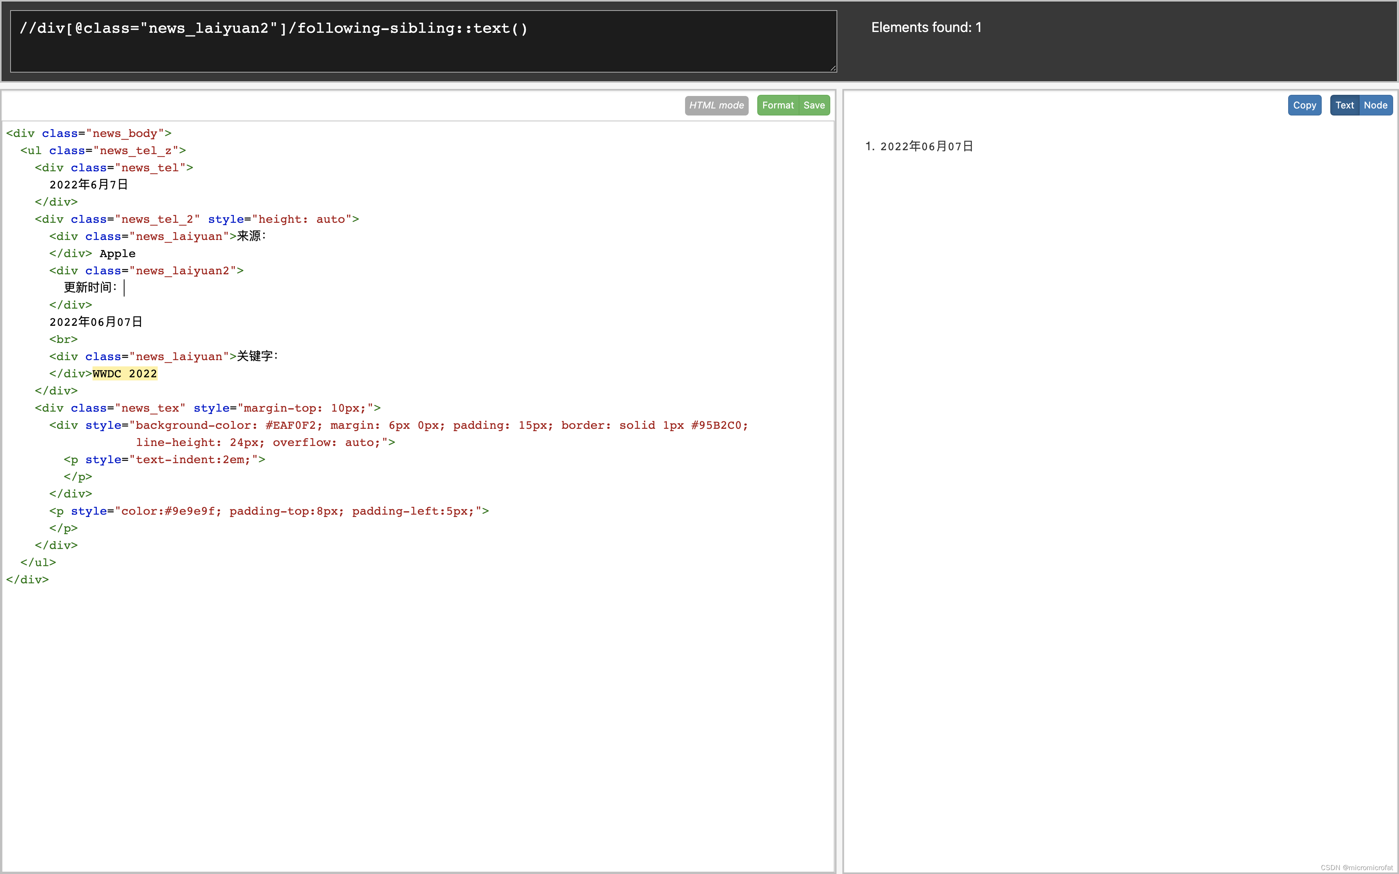Click the XPath expression input field
The height and width of the screenshot is (874, 1399).
(x=423, y=41)
